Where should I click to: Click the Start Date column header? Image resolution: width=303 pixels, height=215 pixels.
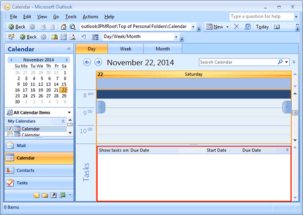(x=216, y=150)
